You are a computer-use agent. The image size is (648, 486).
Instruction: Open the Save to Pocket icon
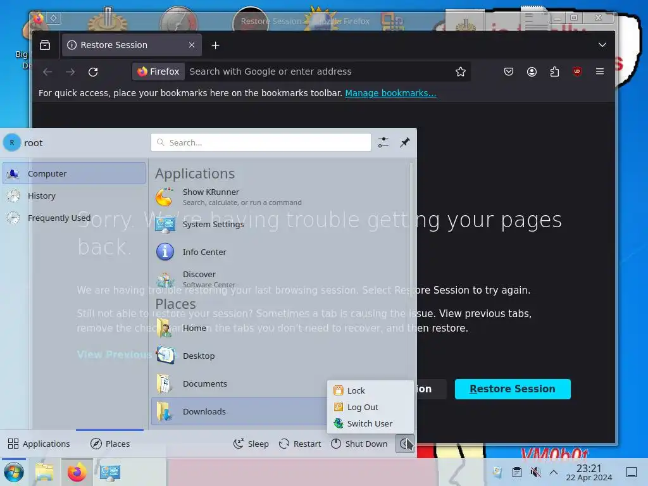(x=509, y=72)
